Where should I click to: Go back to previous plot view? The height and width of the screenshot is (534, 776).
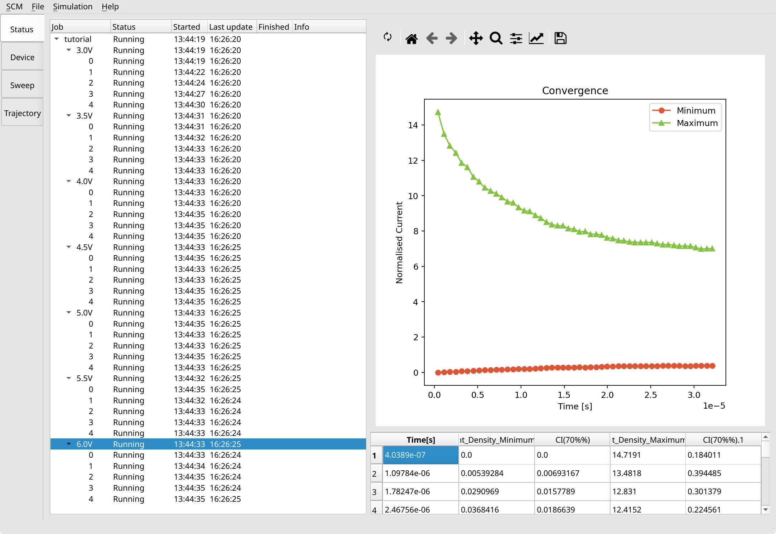(432, 38)
